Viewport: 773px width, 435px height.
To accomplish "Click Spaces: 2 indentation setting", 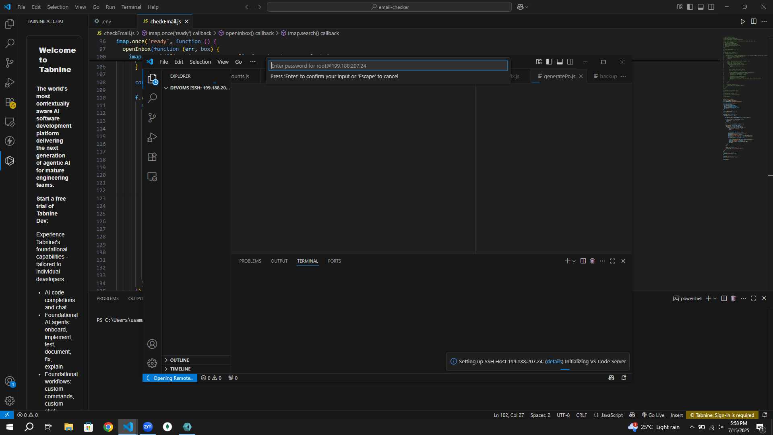I will tap(540, 415).
